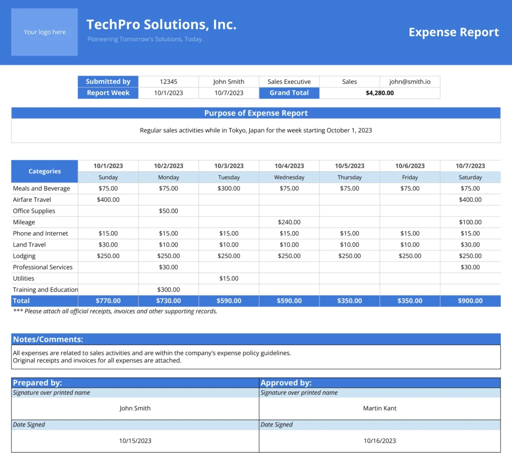Select the purpose description text about Tokyo

[x=255, y=130]
